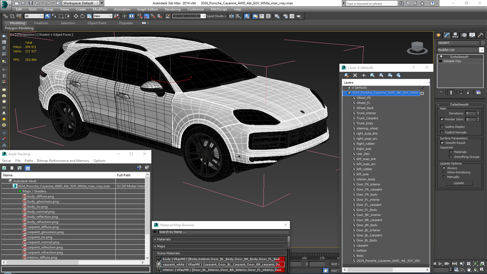Click the render teapot icon

299,16
